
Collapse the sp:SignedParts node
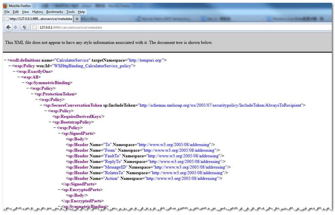point(59,134)
